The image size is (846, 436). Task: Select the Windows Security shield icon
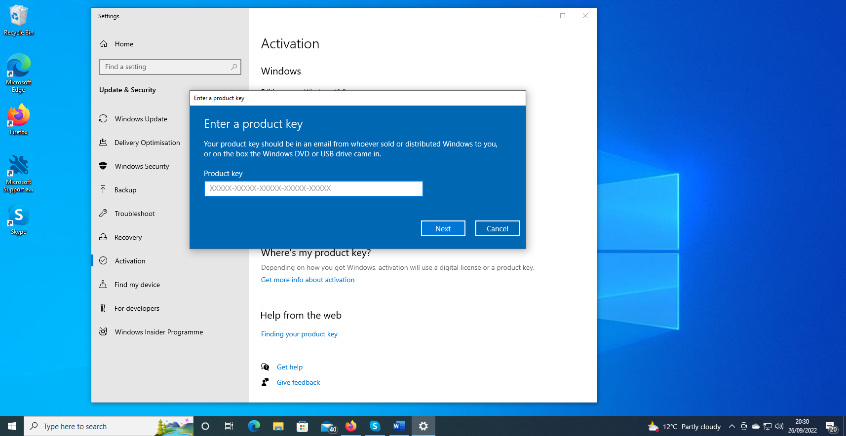103,166
